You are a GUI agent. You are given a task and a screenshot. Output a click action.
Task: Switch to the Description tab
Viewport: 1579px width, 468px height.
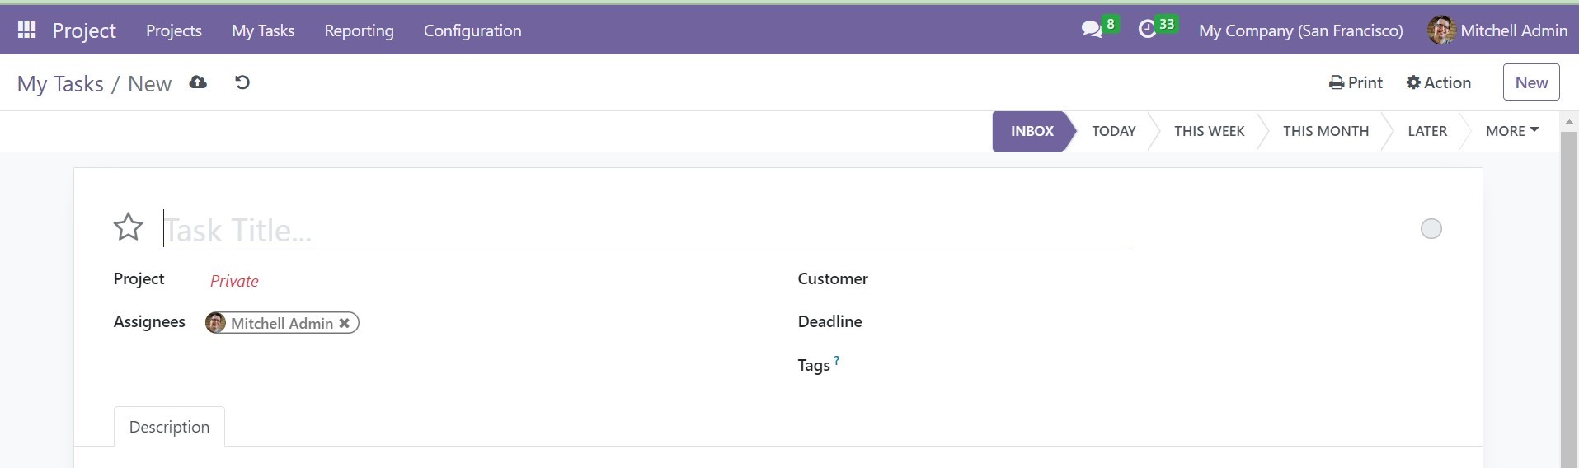click(x=169, y=427)
